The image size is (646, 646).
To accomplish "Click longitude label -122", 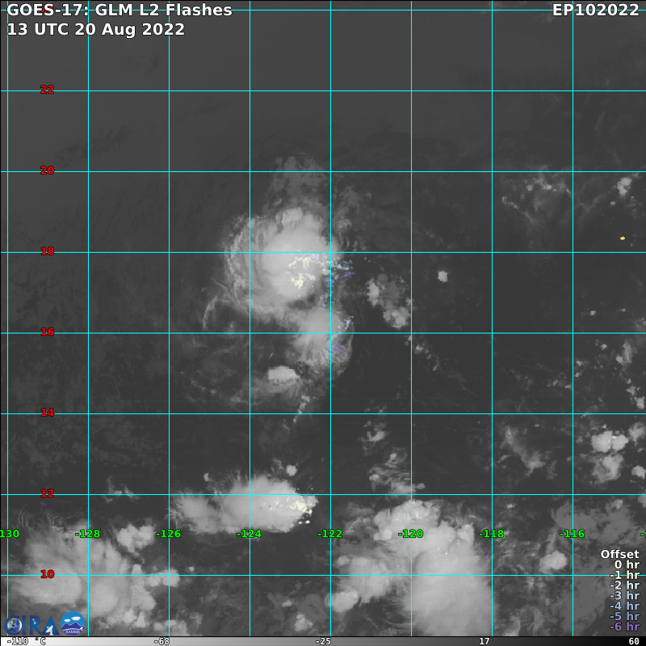I will (x=329, y=534).
